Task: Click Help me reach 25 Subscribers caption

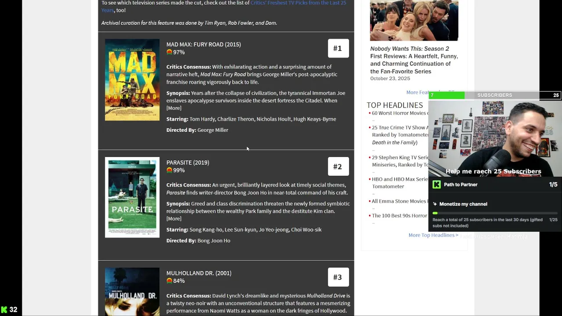Action: click(x=493, y=172)
